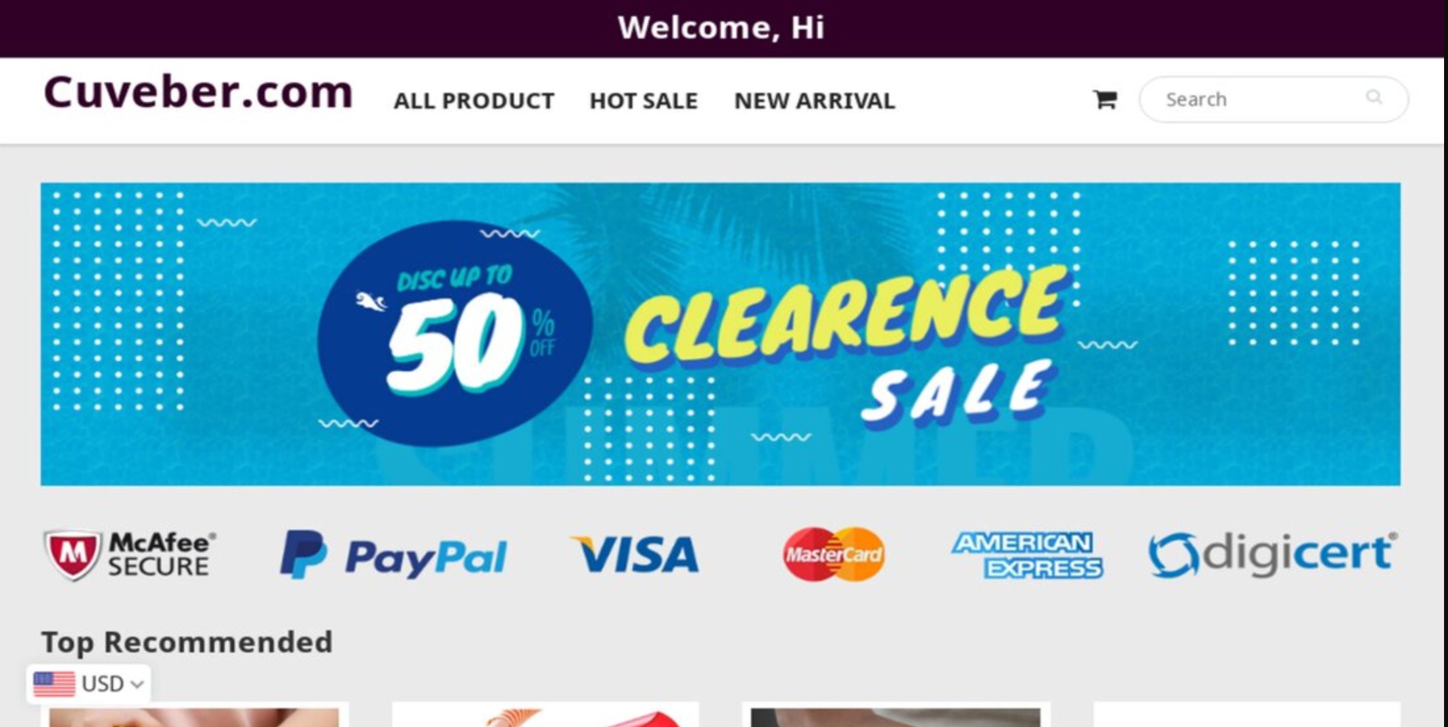The width and height of the screenshot is (1448, 727).
Task: Click the VISA logo
Action: click(635, 555)
